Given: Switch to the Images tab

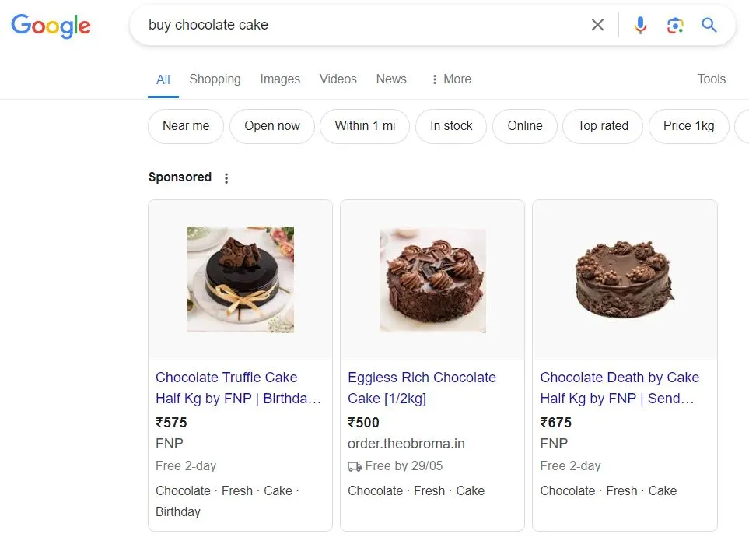Looking at the screenshot, I should (280, 79).
